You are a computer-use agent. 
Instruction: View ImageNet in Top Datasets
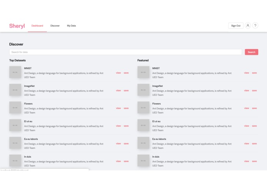118,91
